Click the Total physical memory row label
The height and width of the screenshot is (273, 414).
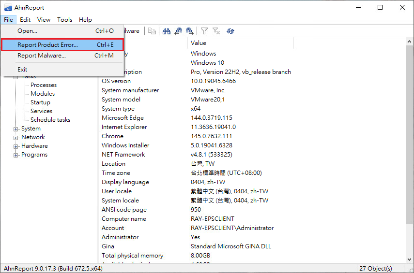point(133,256)
